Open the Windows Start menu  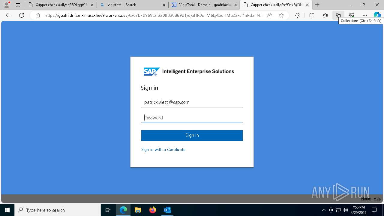point(7,210)
